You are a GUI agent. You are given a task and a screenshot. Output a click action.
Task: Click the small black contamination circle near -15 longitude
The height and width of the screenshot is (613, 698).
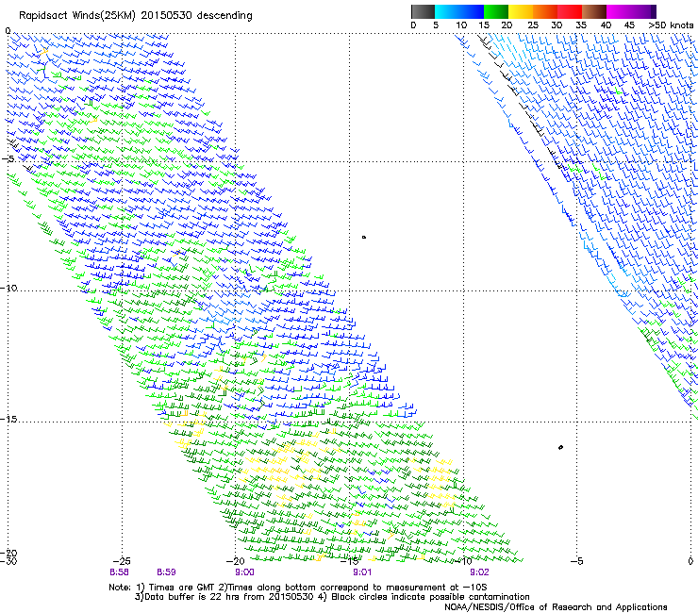point(364,238)
